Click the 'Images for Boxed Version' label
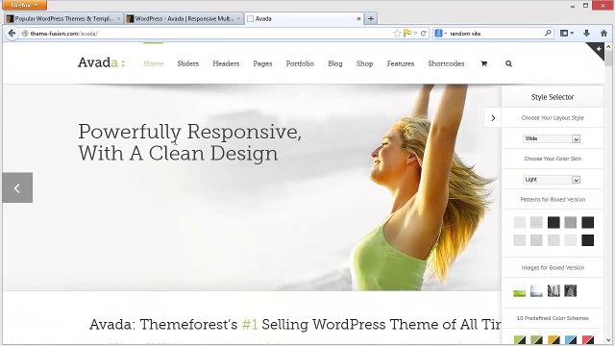 click(553, 267)
